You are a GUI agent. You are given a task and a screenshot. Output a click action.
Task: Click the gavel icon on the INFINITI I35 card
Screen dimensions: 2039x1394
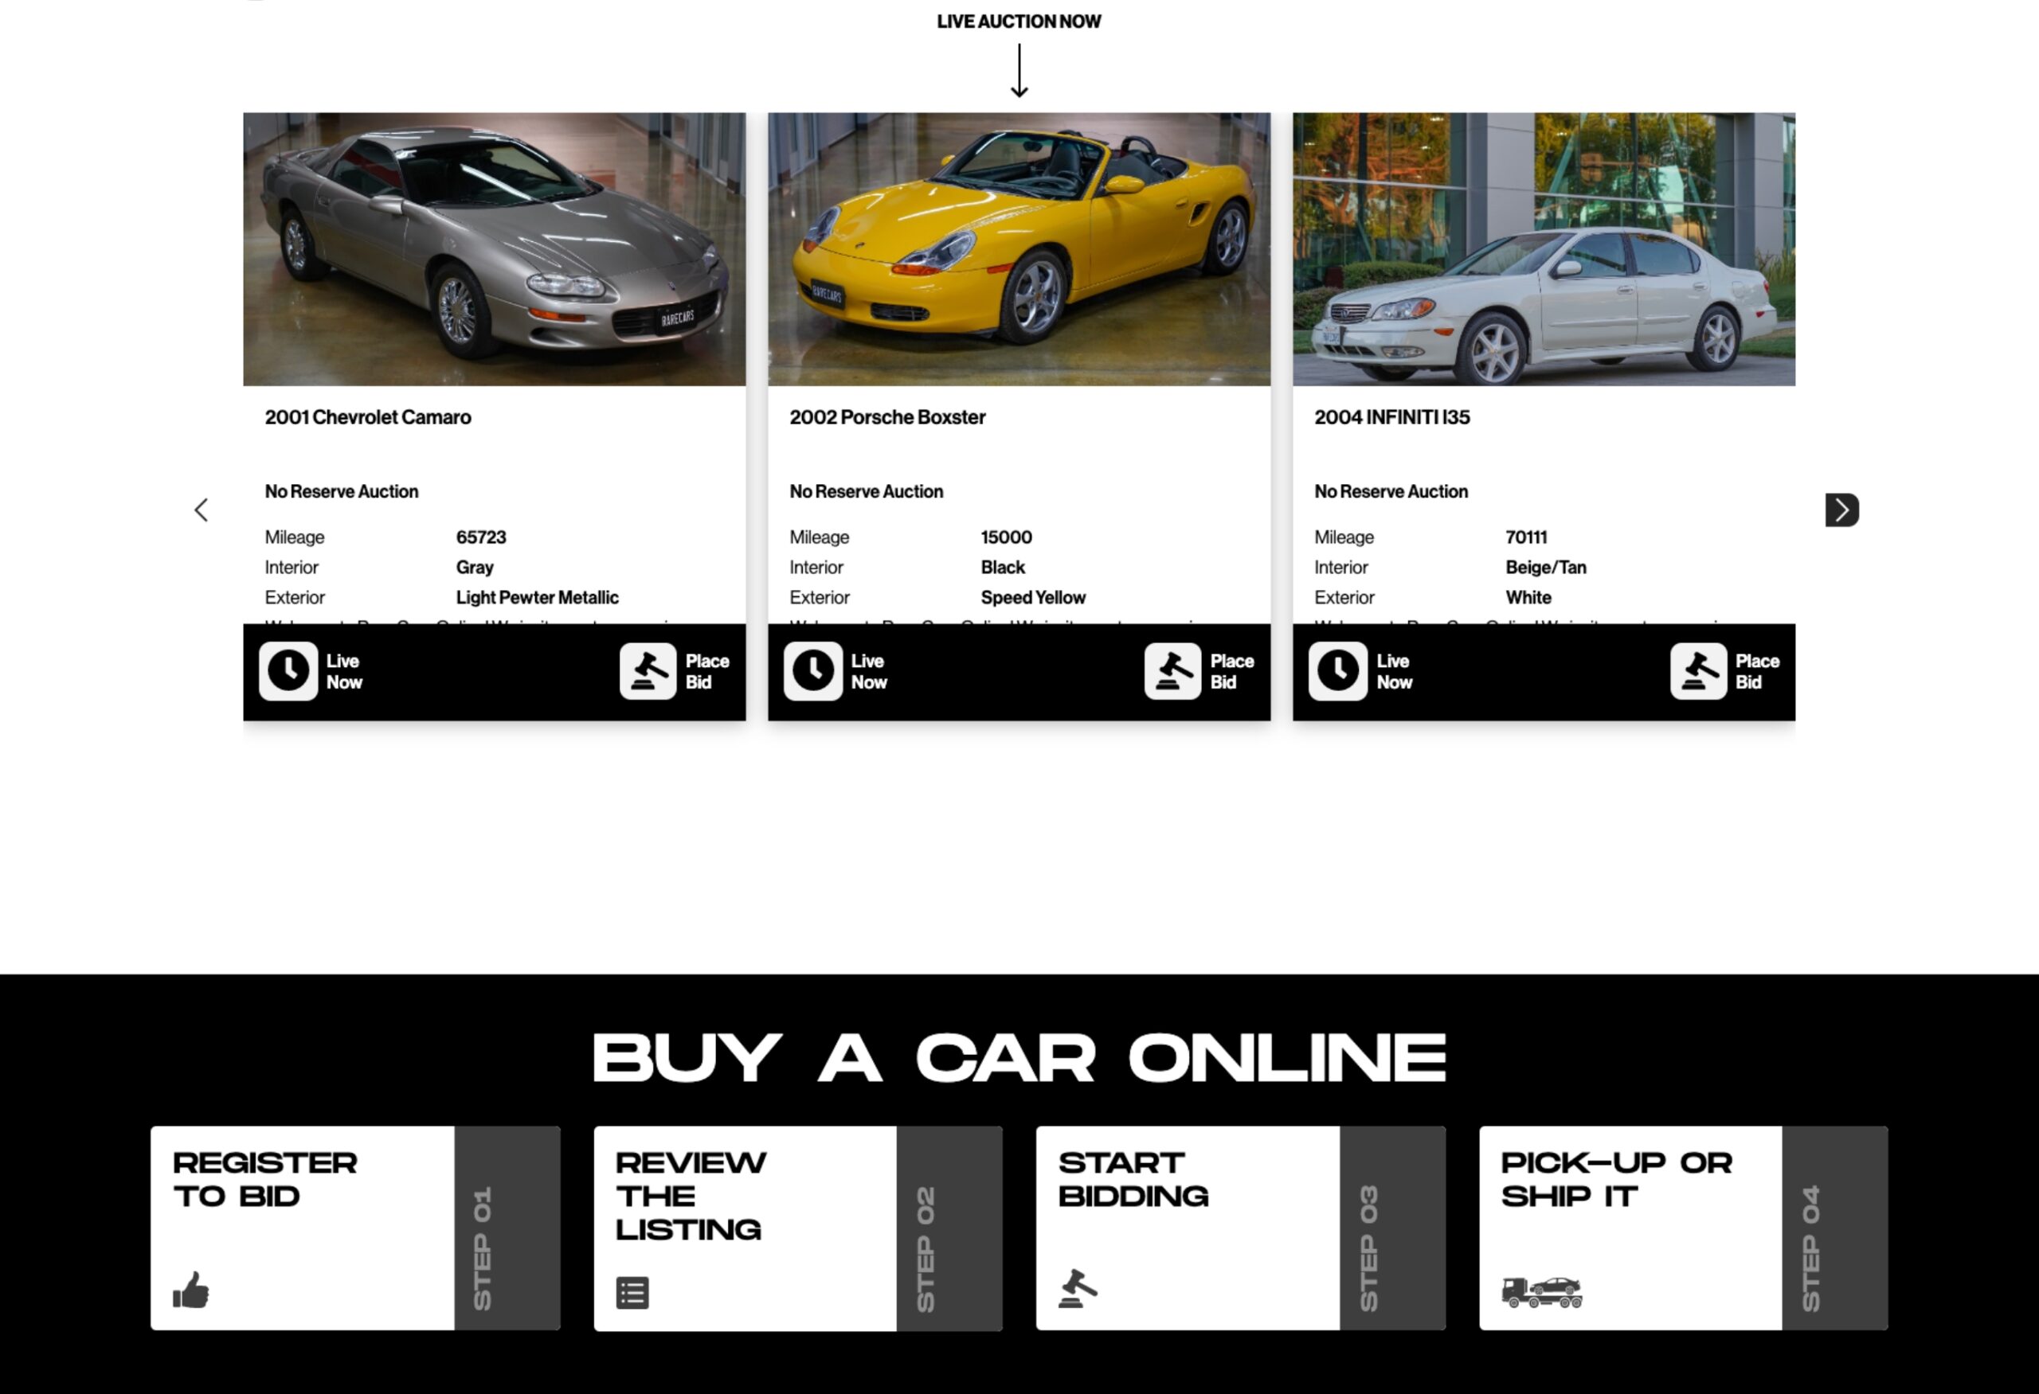click(x=1697, y=672)
